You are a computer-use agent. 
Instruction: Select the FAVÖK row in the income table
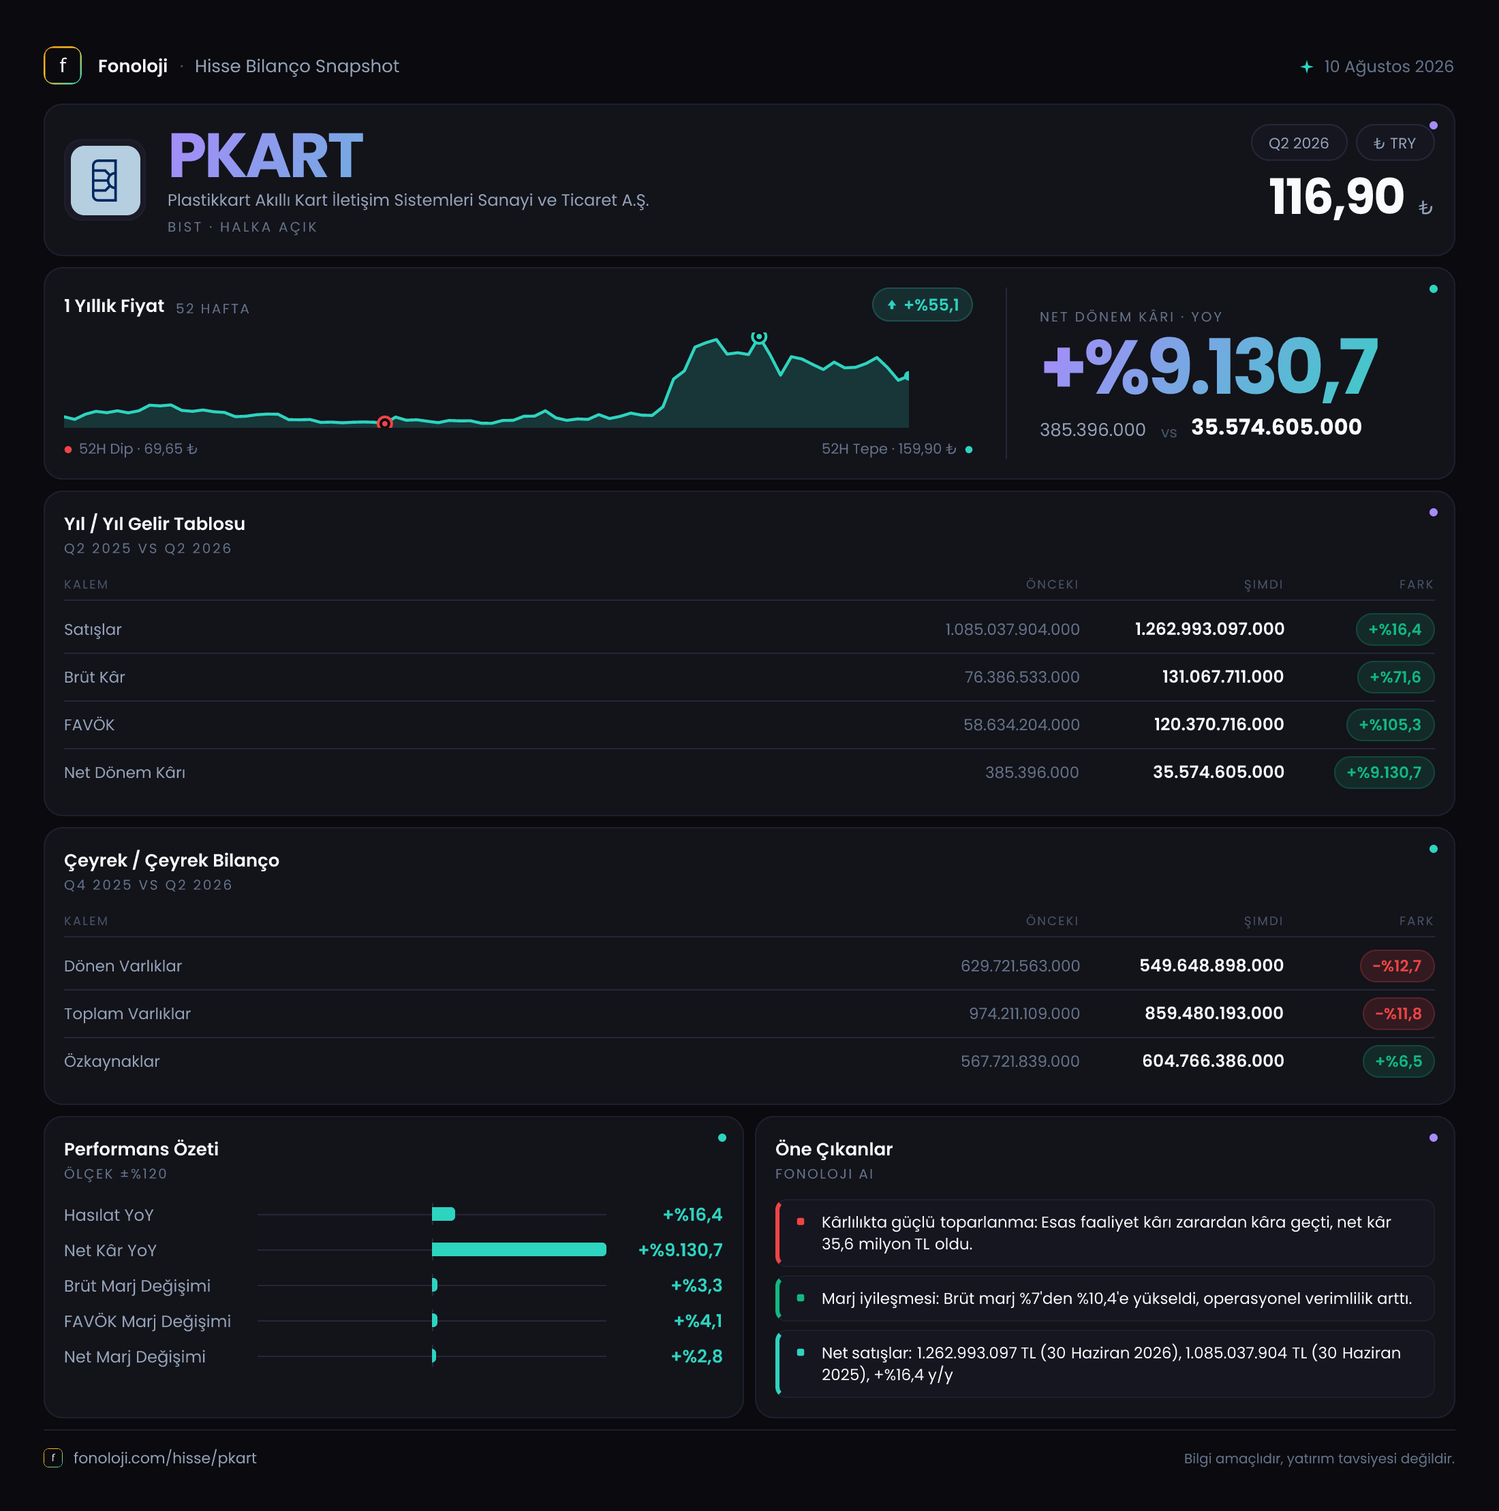pos(749,725)
